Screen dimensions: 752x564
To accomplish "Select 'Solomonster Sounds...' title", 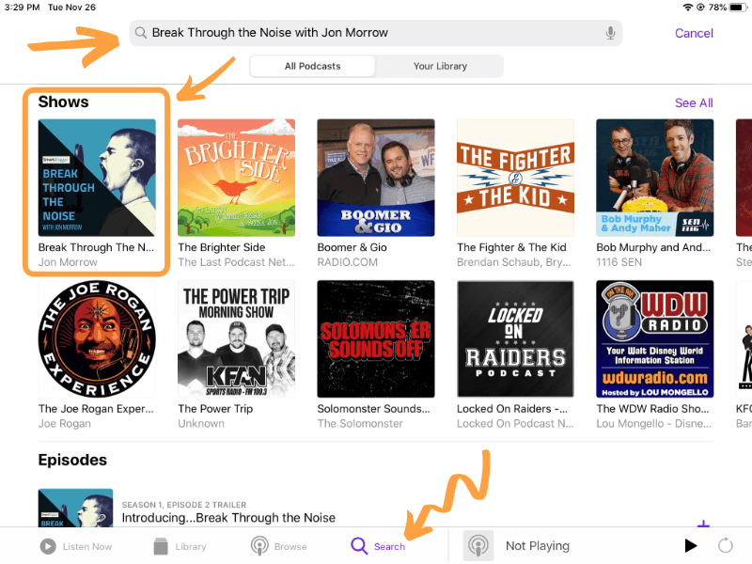I will (373, 409).
